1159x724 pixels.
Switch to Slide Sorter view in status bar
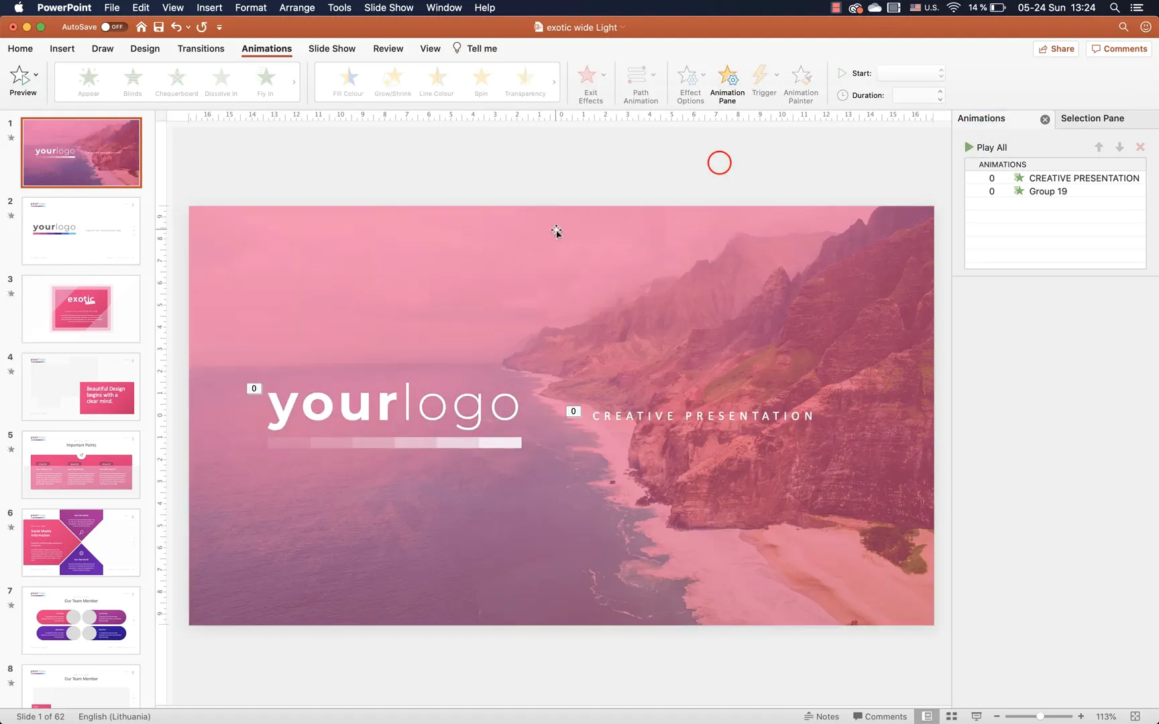951,716
